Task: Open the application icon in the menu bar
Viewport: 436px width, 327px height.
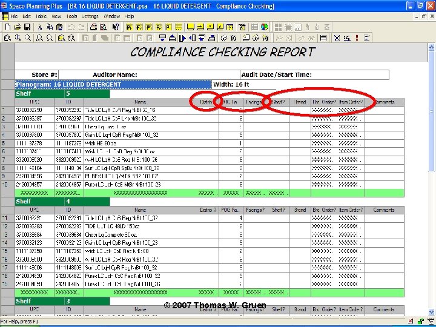Action: click(x=5, y=16)
